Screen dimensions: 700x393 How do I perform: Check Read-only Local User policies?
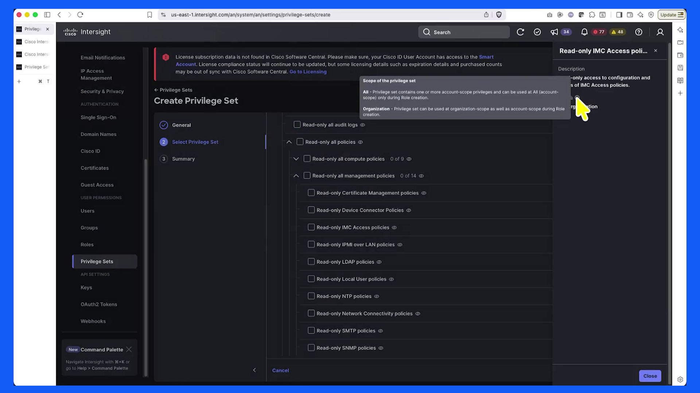coord(311,279)
